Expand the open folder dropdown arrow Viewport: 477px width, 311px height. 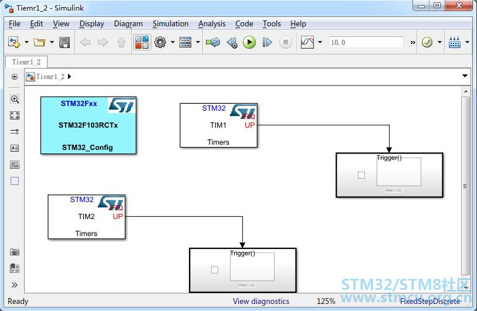click(52, 42)
